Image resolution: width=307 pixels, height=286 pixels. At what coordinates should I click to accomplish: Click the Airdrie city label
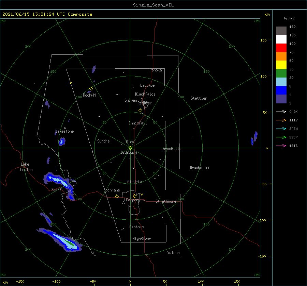(134, 182)
